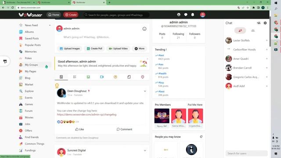Viewport: 281px width, 158px height.
Task: Switch to the online friends chat tab
Action: [x=240, y=30]
